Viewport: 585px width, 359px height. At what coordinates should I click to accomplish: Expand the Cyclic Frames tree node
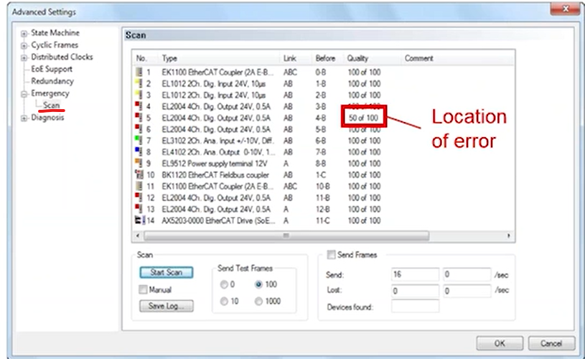click(x=24, y=46)
